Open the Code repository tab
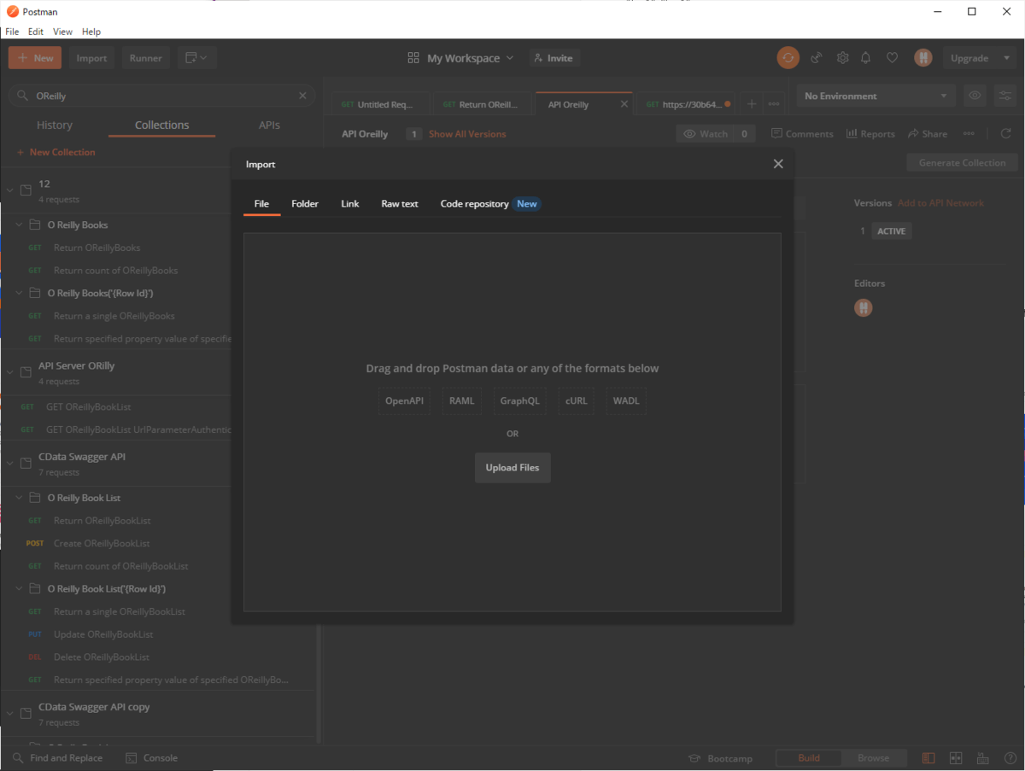1025x771 pixels. click(x=489, y=204)
